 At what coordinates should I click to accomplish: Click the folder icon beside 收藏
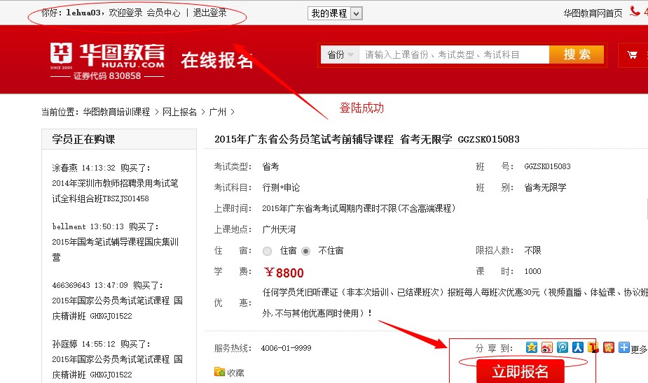click(219, 372)
